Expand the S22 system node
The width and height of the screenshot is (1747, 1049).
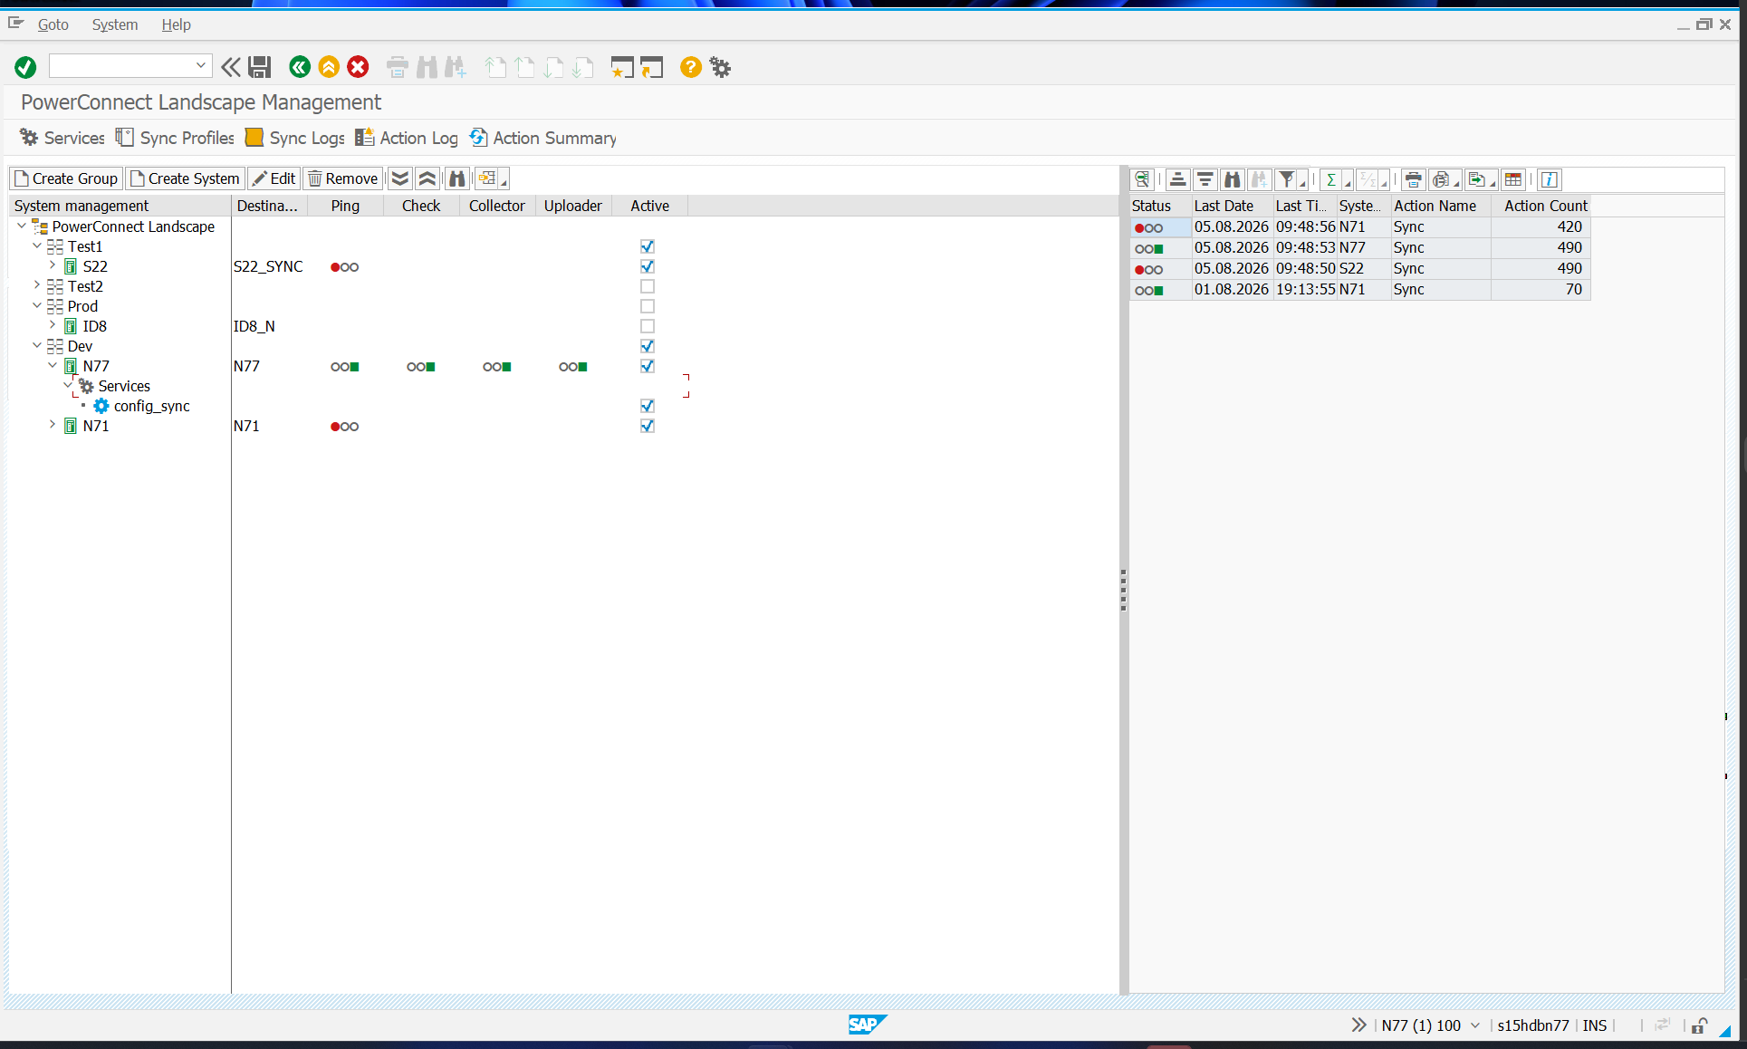point(53,265)
